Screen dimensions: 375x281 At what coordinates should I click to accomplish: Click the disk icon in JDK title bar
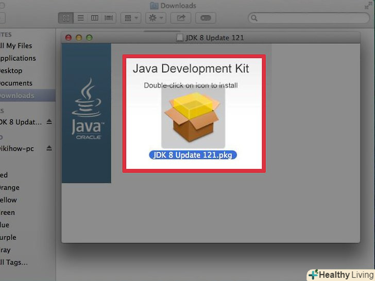179,38
